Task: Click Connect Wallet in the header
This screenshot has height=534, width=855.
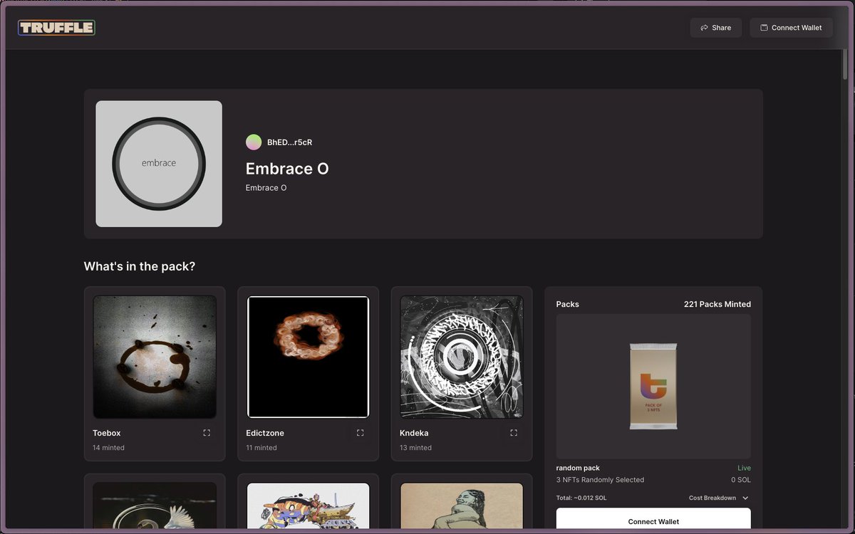Action: click(x=791, y=28)
